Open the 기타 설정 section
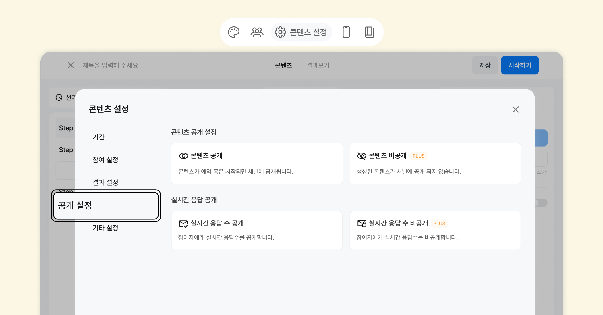This screenshot has width=603, height=315. click(105, 228)
